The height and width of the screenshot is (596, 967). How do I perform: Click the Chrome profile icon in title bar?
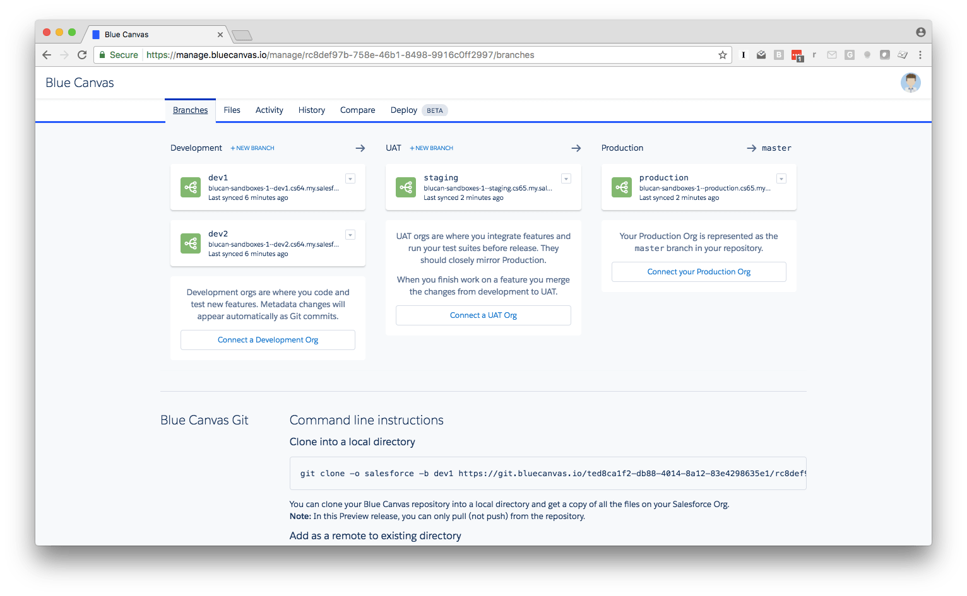tap(921, 32)
